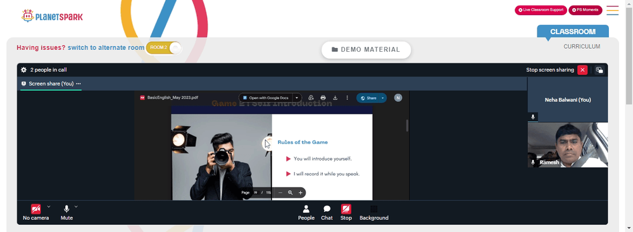Click the red Stop screen sharing X button
Image resolution: width=633 pixels, height=232 pixels.
coord(582,70)
